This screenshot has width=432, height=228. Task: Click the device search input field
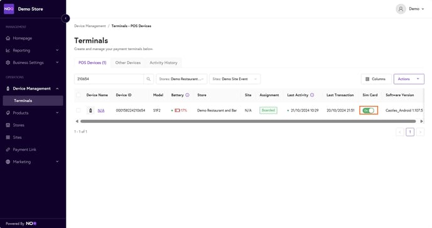(x=109, y=79)
